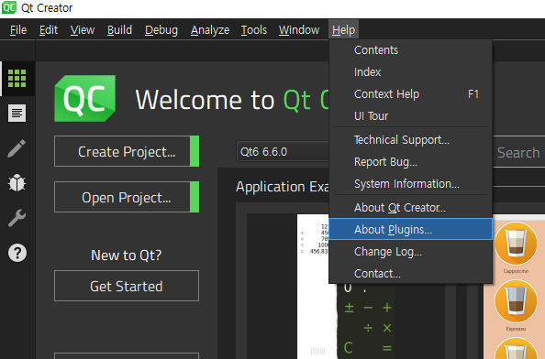Click the Get Started button
This screenshot has width=545, height=359.
(x=127, y=286)
